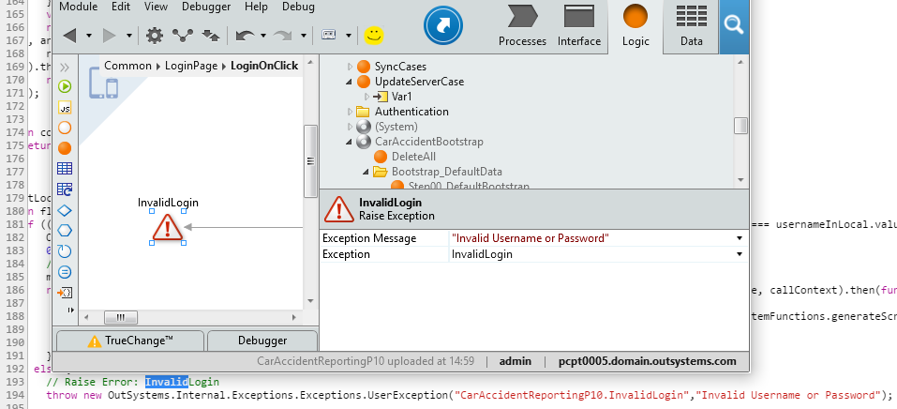Select the Refresh Data tool in the toolbox
The image size is (897, 409).
pyautogui.click(x=65, y=189)
